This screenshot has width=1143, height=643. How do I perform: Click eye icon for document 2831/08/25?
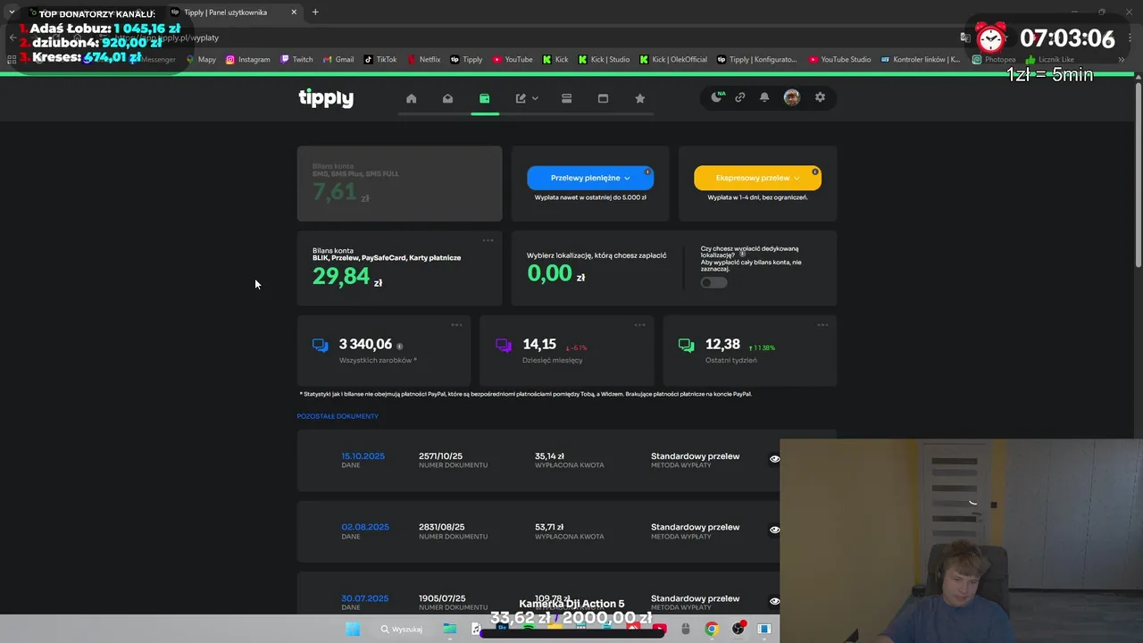click(774, 530)
